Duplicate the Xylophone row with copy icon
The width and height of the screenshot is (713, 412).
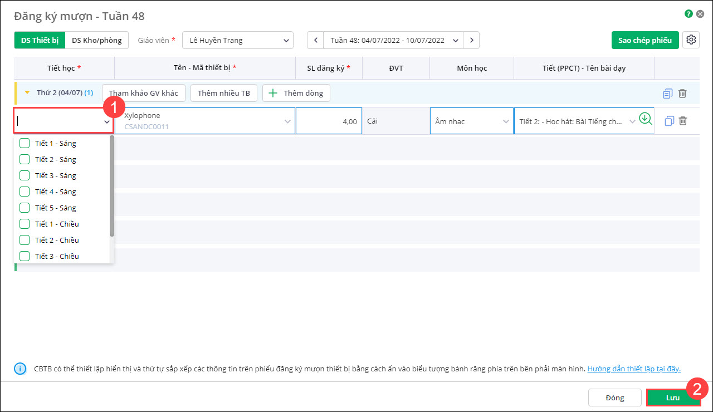pos(670,121)
